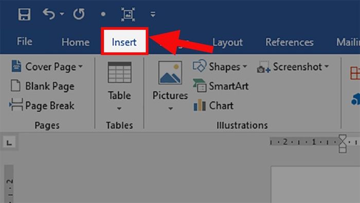This screenshot has height=203, width=360.
Task: Expand the Shapes gallery dropdown
Action: tap(245, 66)
